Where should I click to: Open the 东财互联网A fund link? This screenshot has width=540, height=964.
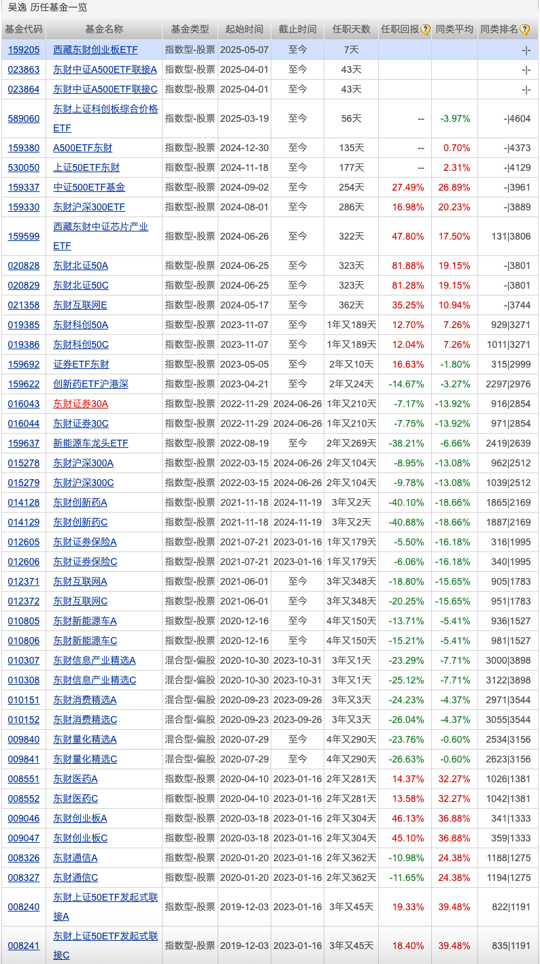pos(80,581)
